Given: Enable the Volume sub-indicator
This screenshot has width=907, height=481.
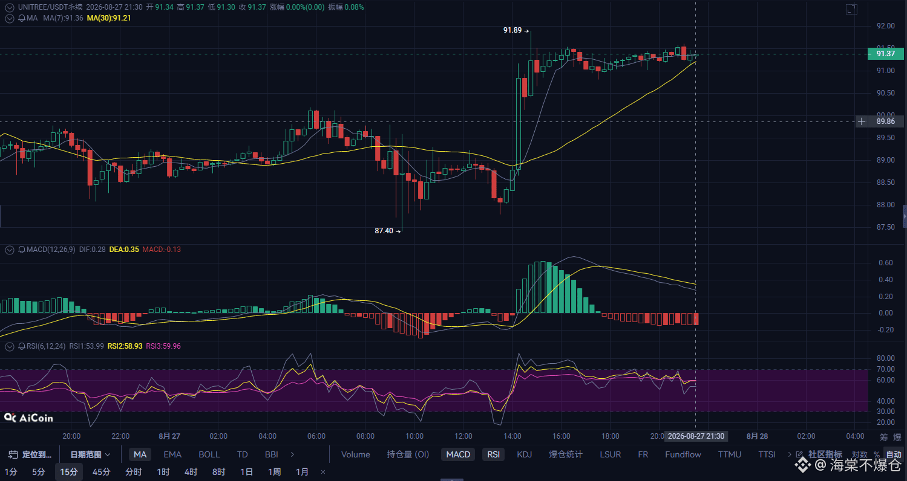Looking at the screenshot, I should (356, 454).
